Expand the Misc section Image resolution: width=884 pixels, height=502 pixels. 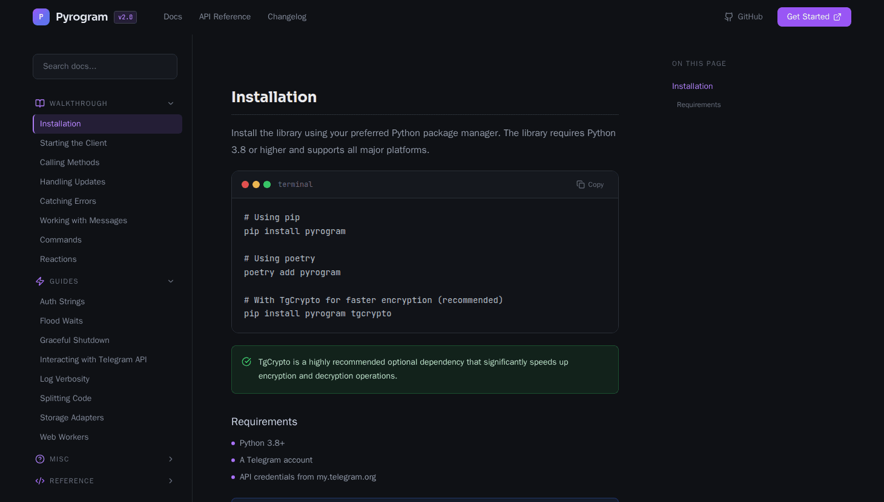(171, 459)
